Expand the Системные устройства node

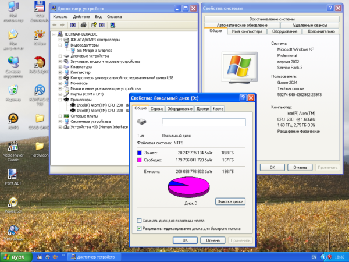click(x=60, y=122)
